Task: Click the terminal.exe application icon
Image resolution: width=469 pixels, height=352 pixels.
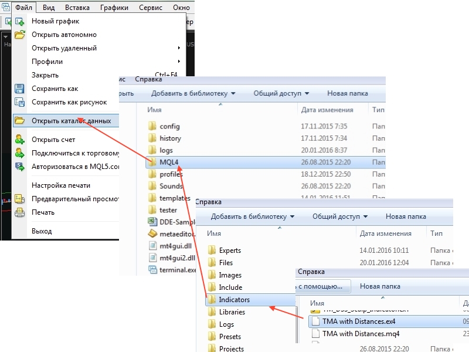Action: [152, 270]
